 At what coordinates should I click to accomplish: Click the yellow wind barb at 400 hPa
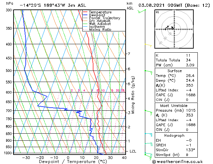[x=148, y=45]
